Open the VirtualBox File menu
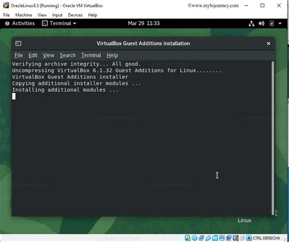The height and width of the screenshot is (242, 289). pos(7,15)
